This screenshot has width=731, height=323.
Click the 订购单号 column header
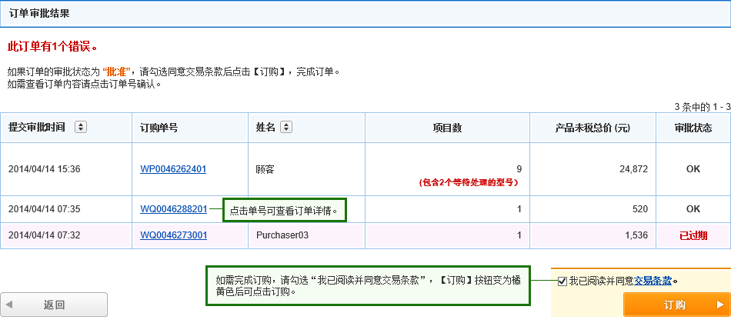pyautogui.click(x=159, y=128)
